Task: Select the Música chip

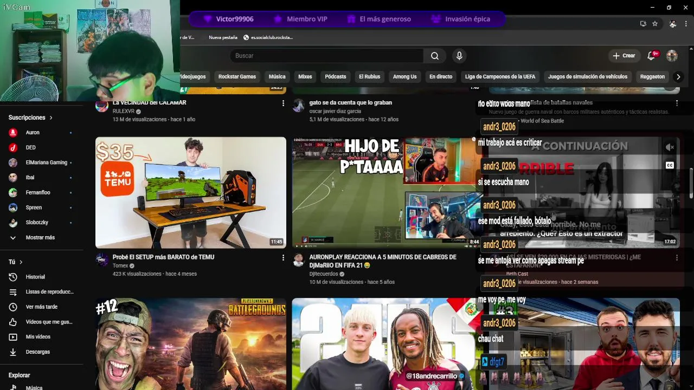Action: pos(277,77)
